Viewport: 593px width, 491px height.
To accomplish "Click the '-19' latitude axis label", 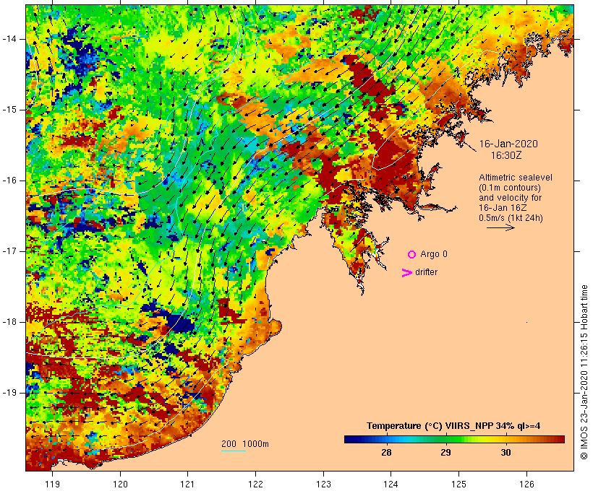I will [9, 393].
